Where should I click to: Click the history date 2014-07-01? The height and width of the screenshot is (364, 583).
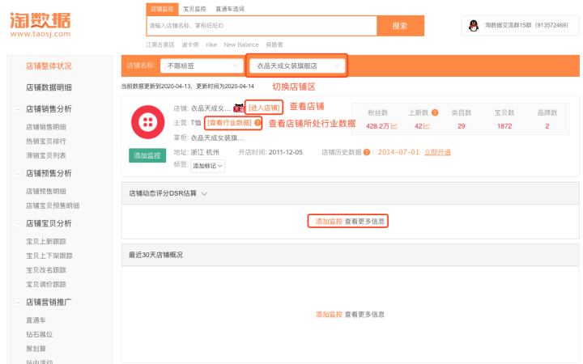398,152
